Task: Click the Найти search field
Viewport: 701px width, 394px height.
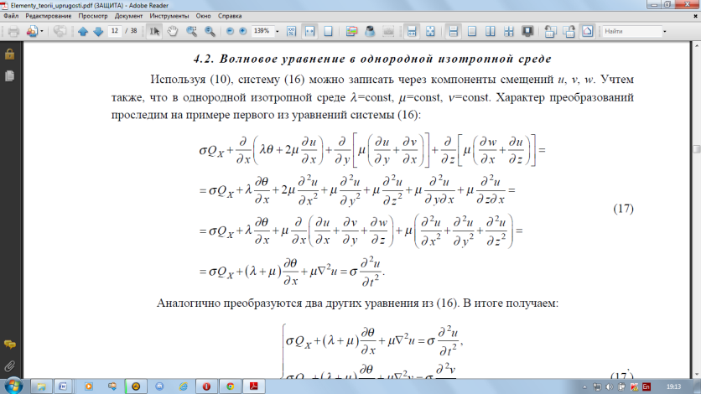Action: coord(631,31)
